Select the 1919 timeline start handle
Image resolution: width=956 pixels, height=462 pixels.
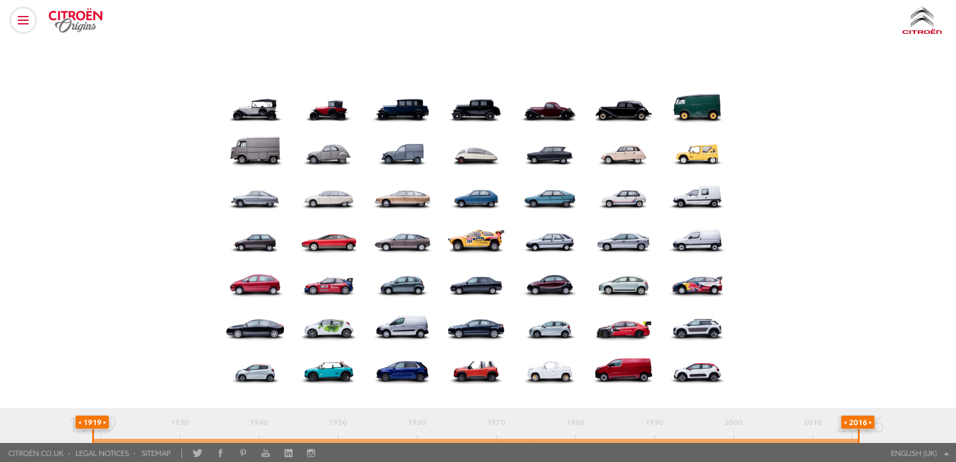92,423
